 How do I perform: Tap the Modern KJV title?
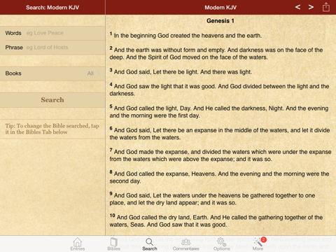220,8
